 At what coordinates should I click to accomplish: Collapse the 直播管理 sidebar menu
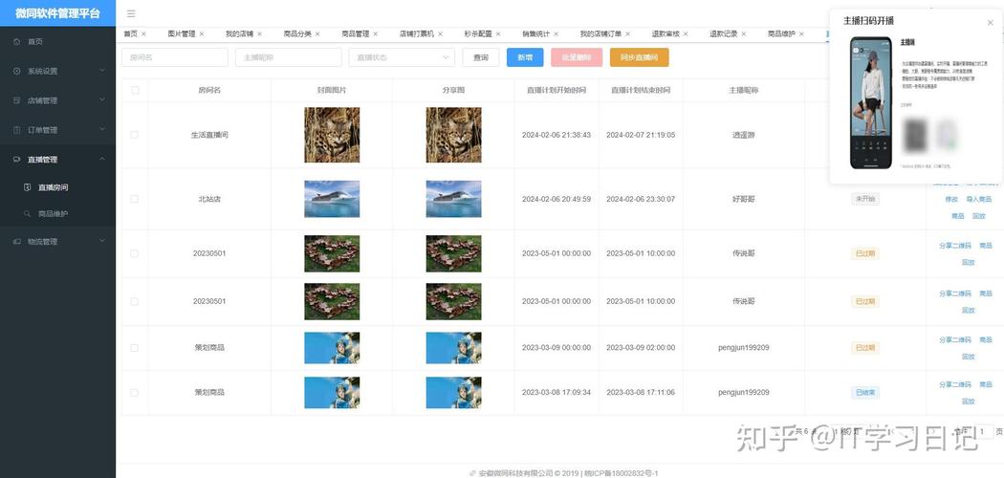tap(101, 159)
